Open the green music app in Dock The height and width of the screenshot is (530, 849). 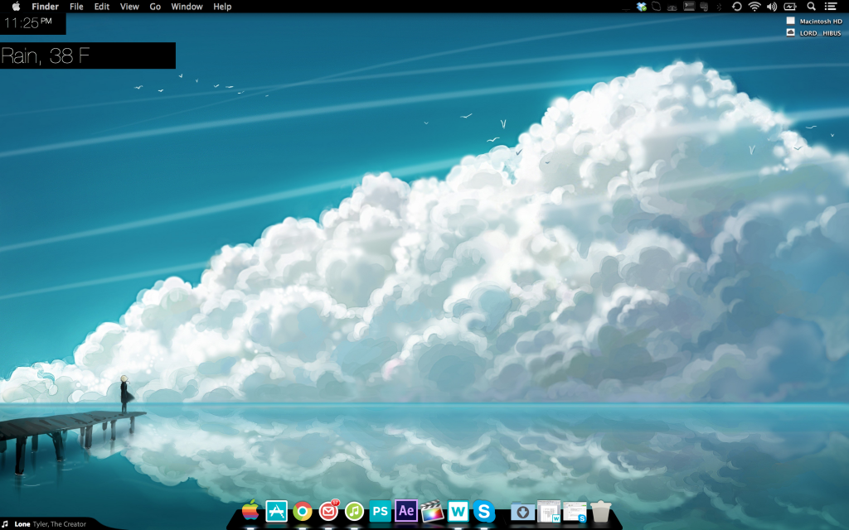pyautogui.click(x=354, y=511)
